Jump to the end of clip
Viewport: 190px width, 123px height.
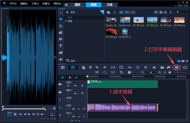[x=34, y=114]
